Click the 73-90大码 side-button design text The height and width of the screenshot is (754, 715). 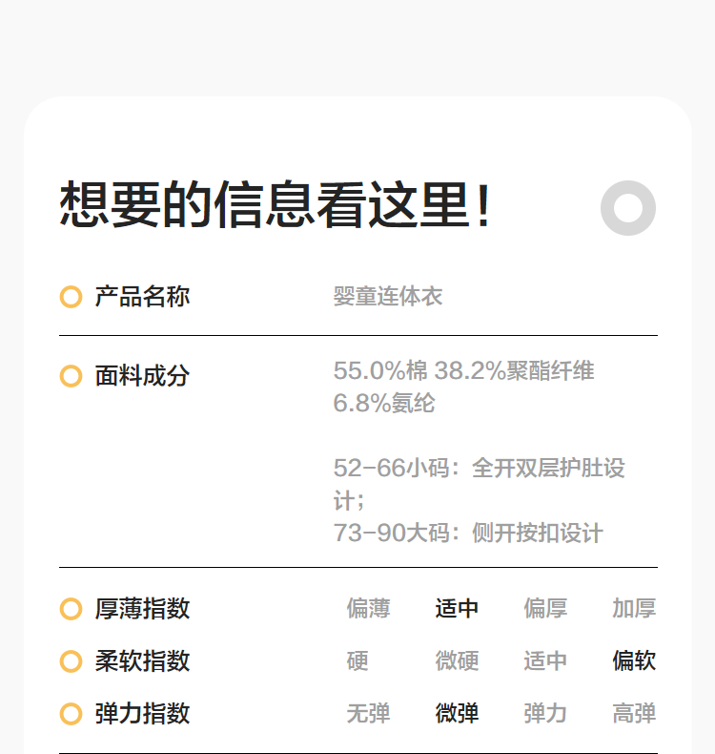[468, 534]
